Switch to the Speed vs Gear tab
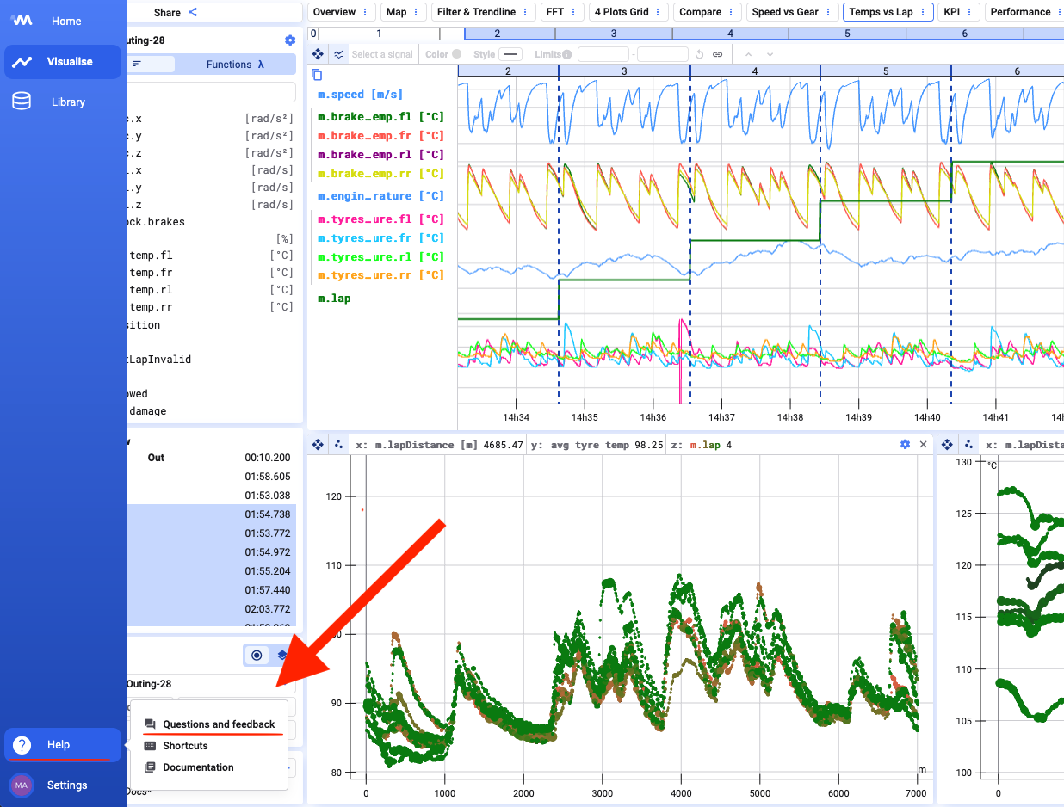Viewport: 1064px width, 807px height. click(784, 12)
